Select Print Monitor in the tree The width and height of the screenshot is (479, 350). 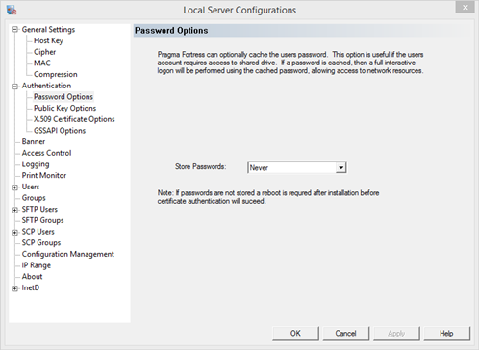[x=44, y=175]
